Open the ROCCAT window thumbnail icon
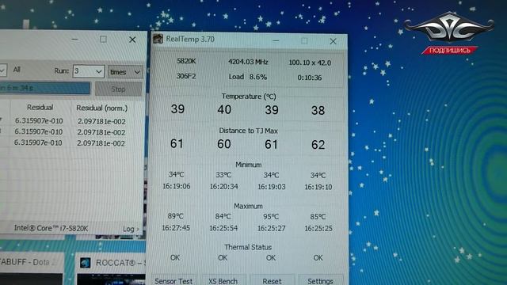 click(86, 262)
